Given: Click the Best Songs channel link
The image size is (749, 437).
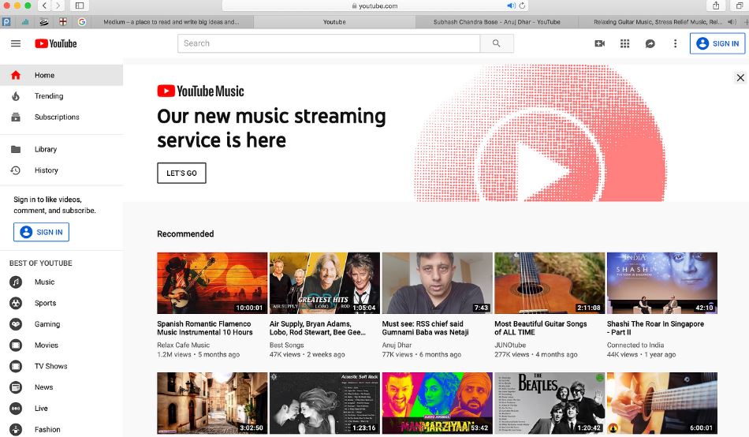Looking at the screenshot, I should click(287, 345).
